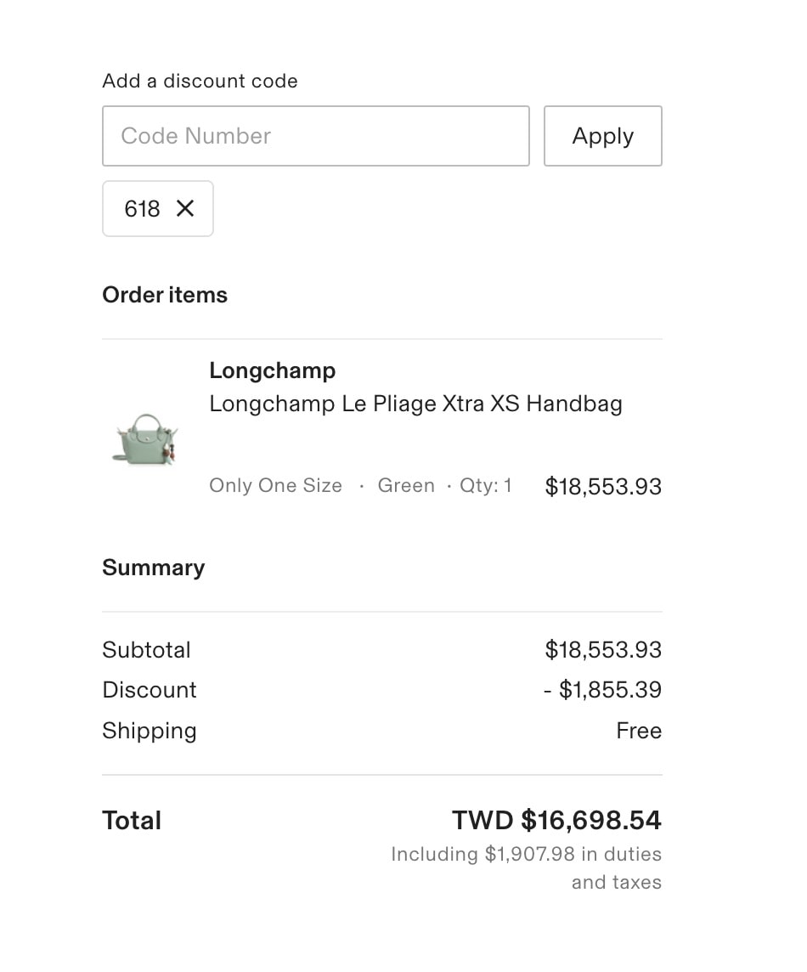Open the green handbag thumbnail image

tap(145, 439)
